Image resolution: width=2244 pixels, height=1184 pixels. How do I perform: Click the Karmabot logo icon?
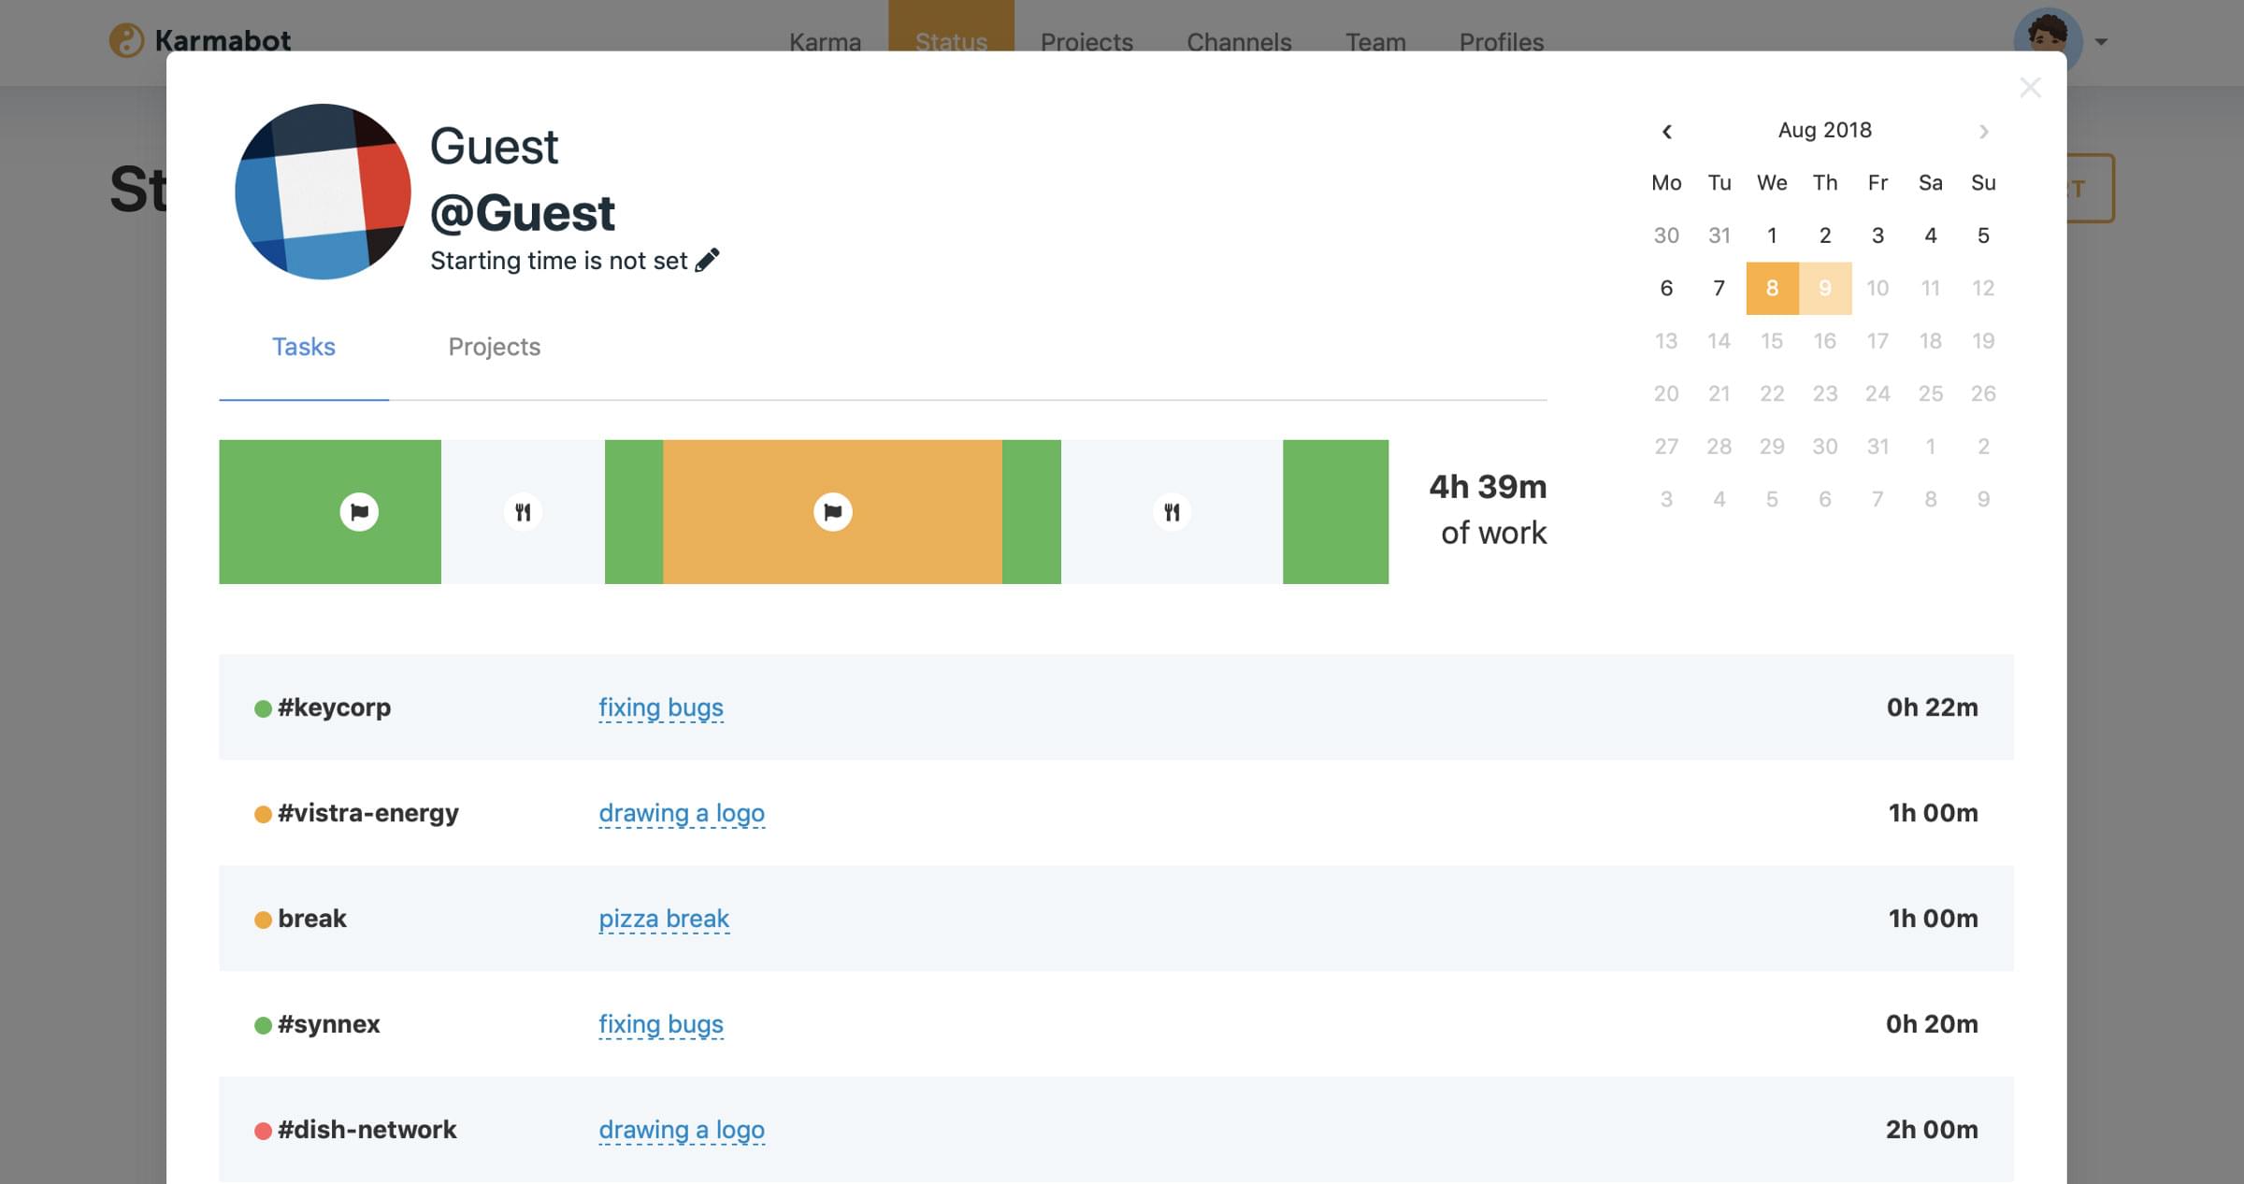[126, 40]
